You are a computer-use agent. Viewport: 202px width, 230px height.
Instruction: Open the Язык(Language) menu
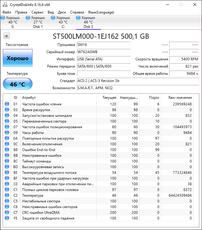101,12
